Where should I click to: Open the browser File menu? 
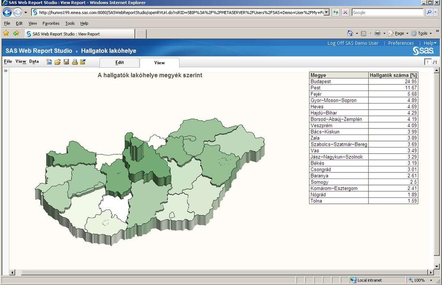tap(7, 23)
